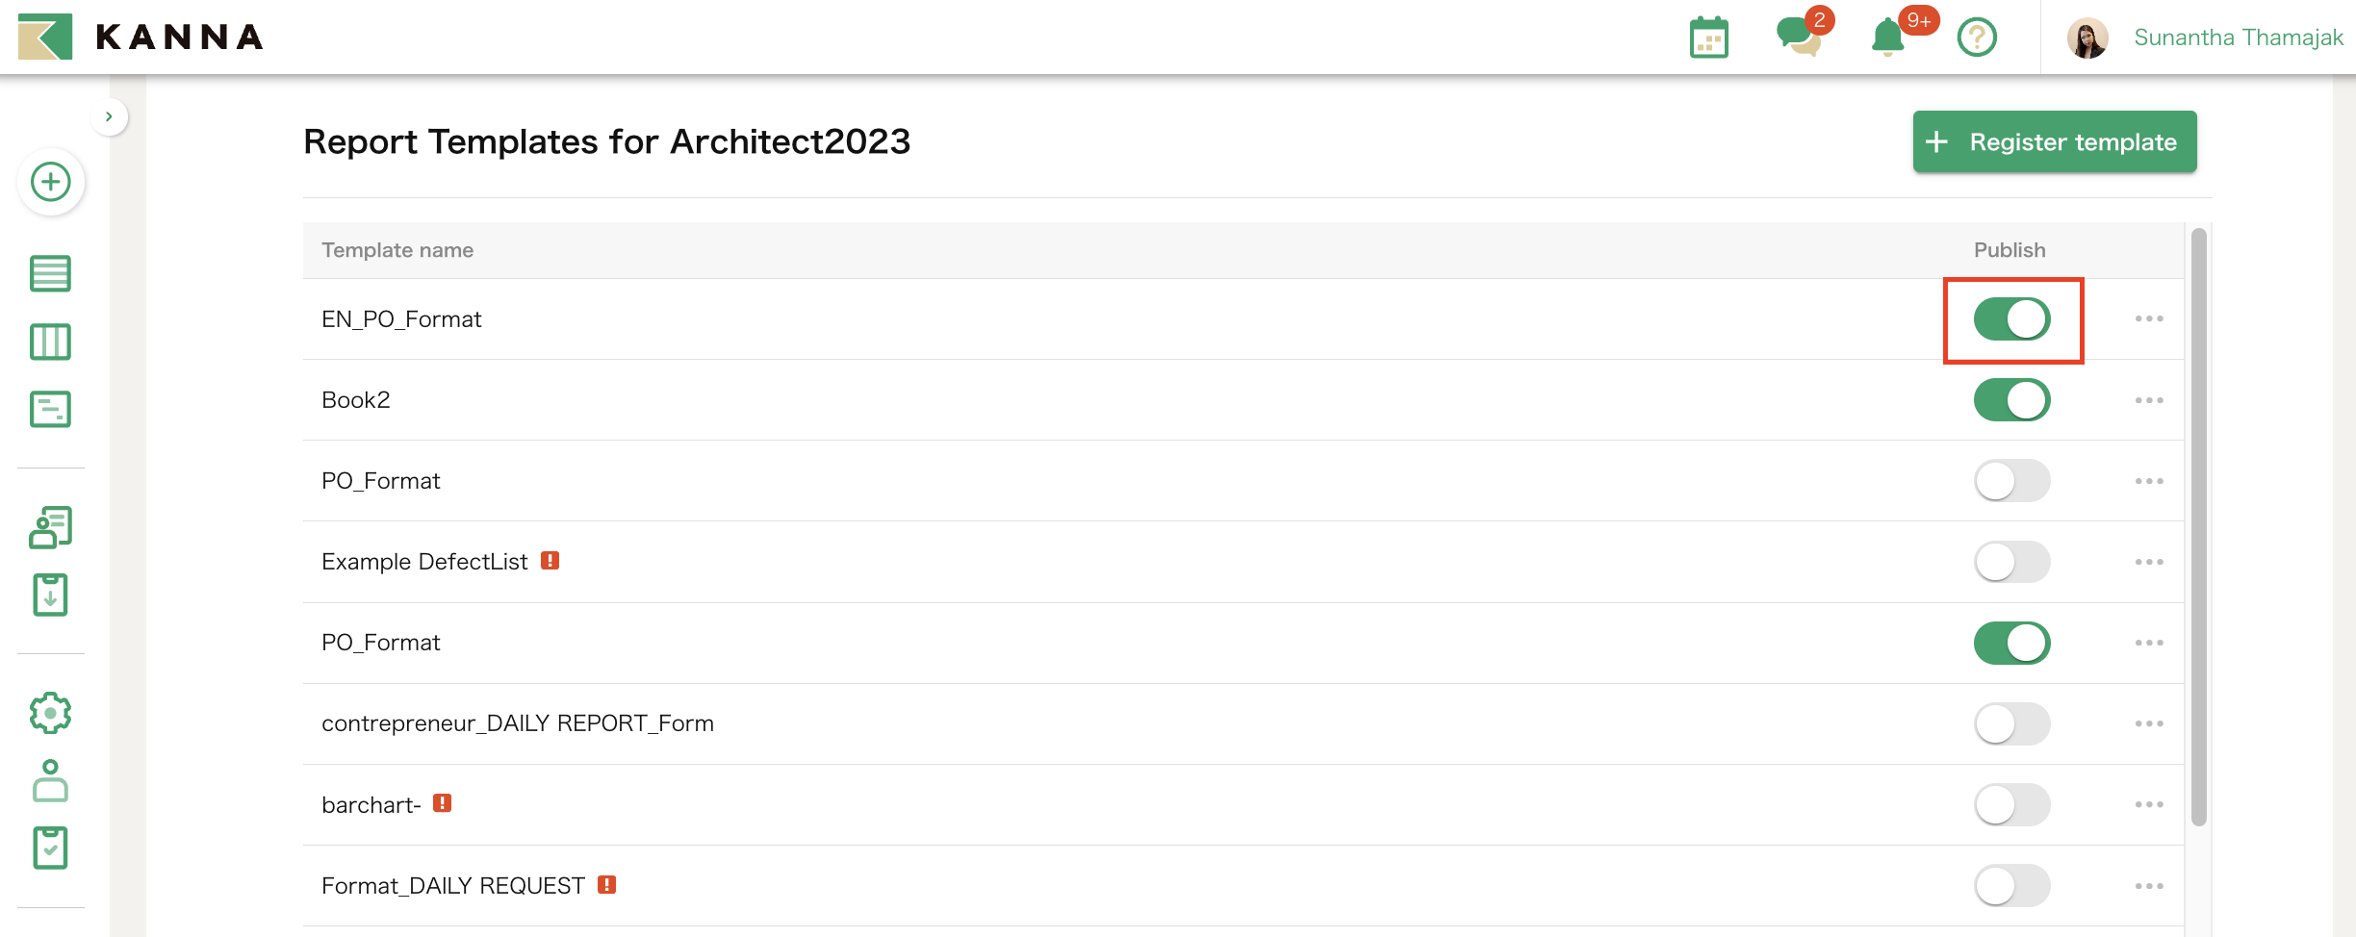Turn off the Book2 publish switch
This screenshot has height=937, width=2356.
tap(2013, 399)
